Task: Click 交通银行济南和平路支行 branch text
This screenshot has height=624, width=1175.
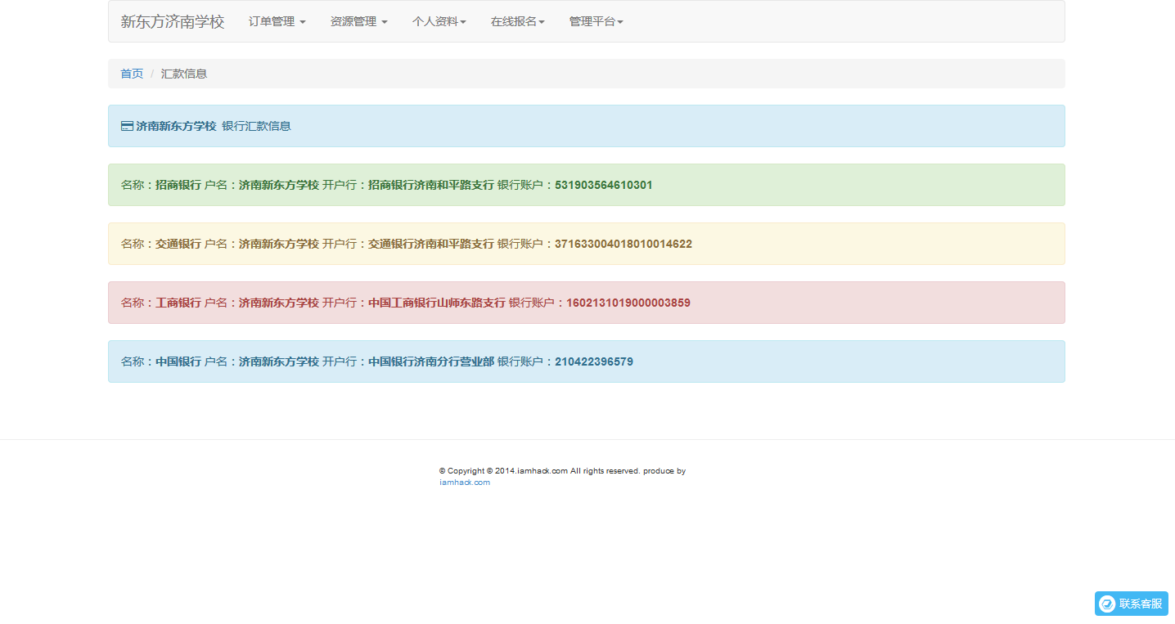Action: point(431,244)
